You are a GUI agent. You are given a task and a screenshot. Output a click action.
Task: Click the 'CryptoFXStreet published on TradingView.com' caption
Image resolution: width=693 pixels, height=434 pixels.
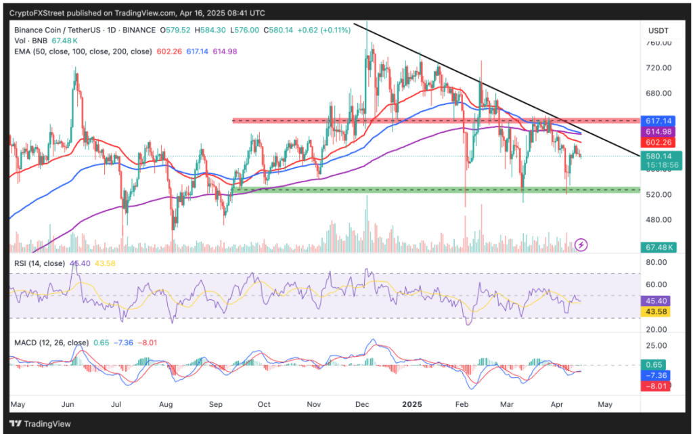click(x=92, y=13)
